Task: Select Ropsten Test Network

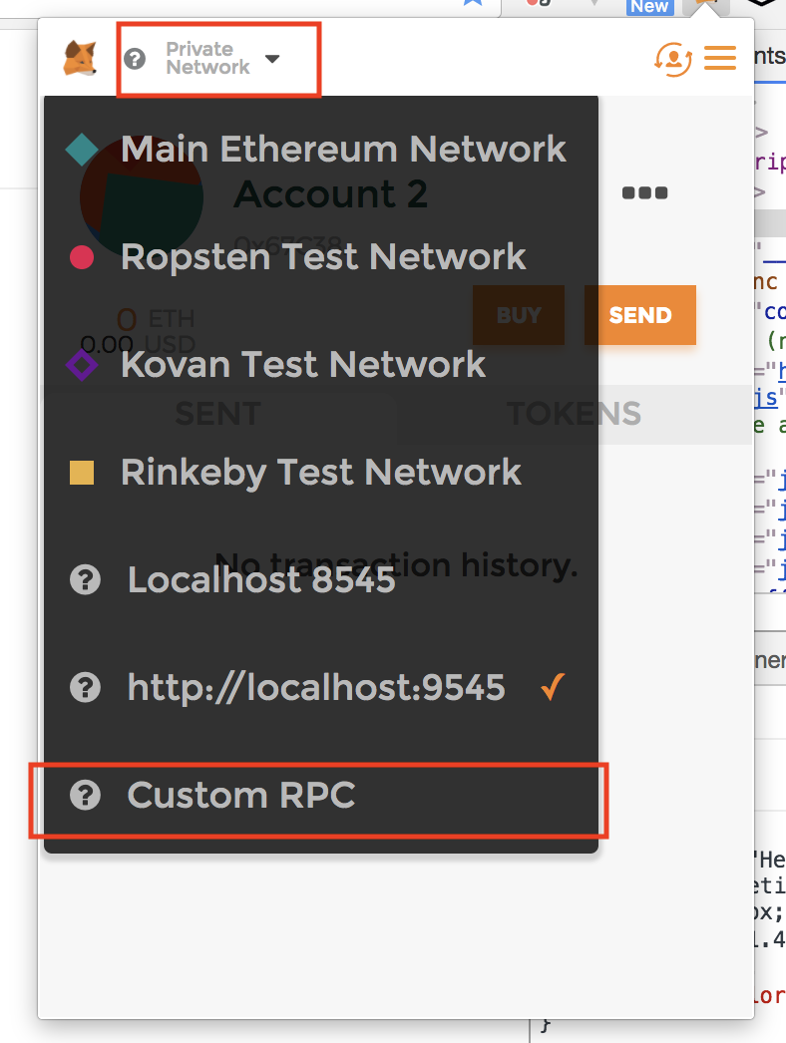Action: click(323, 257)
